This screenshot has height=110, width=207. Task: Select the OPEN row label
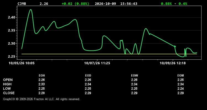(8, 80)
